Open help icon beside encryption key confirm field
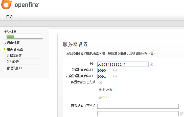184x117 pixels. (181, 114)
